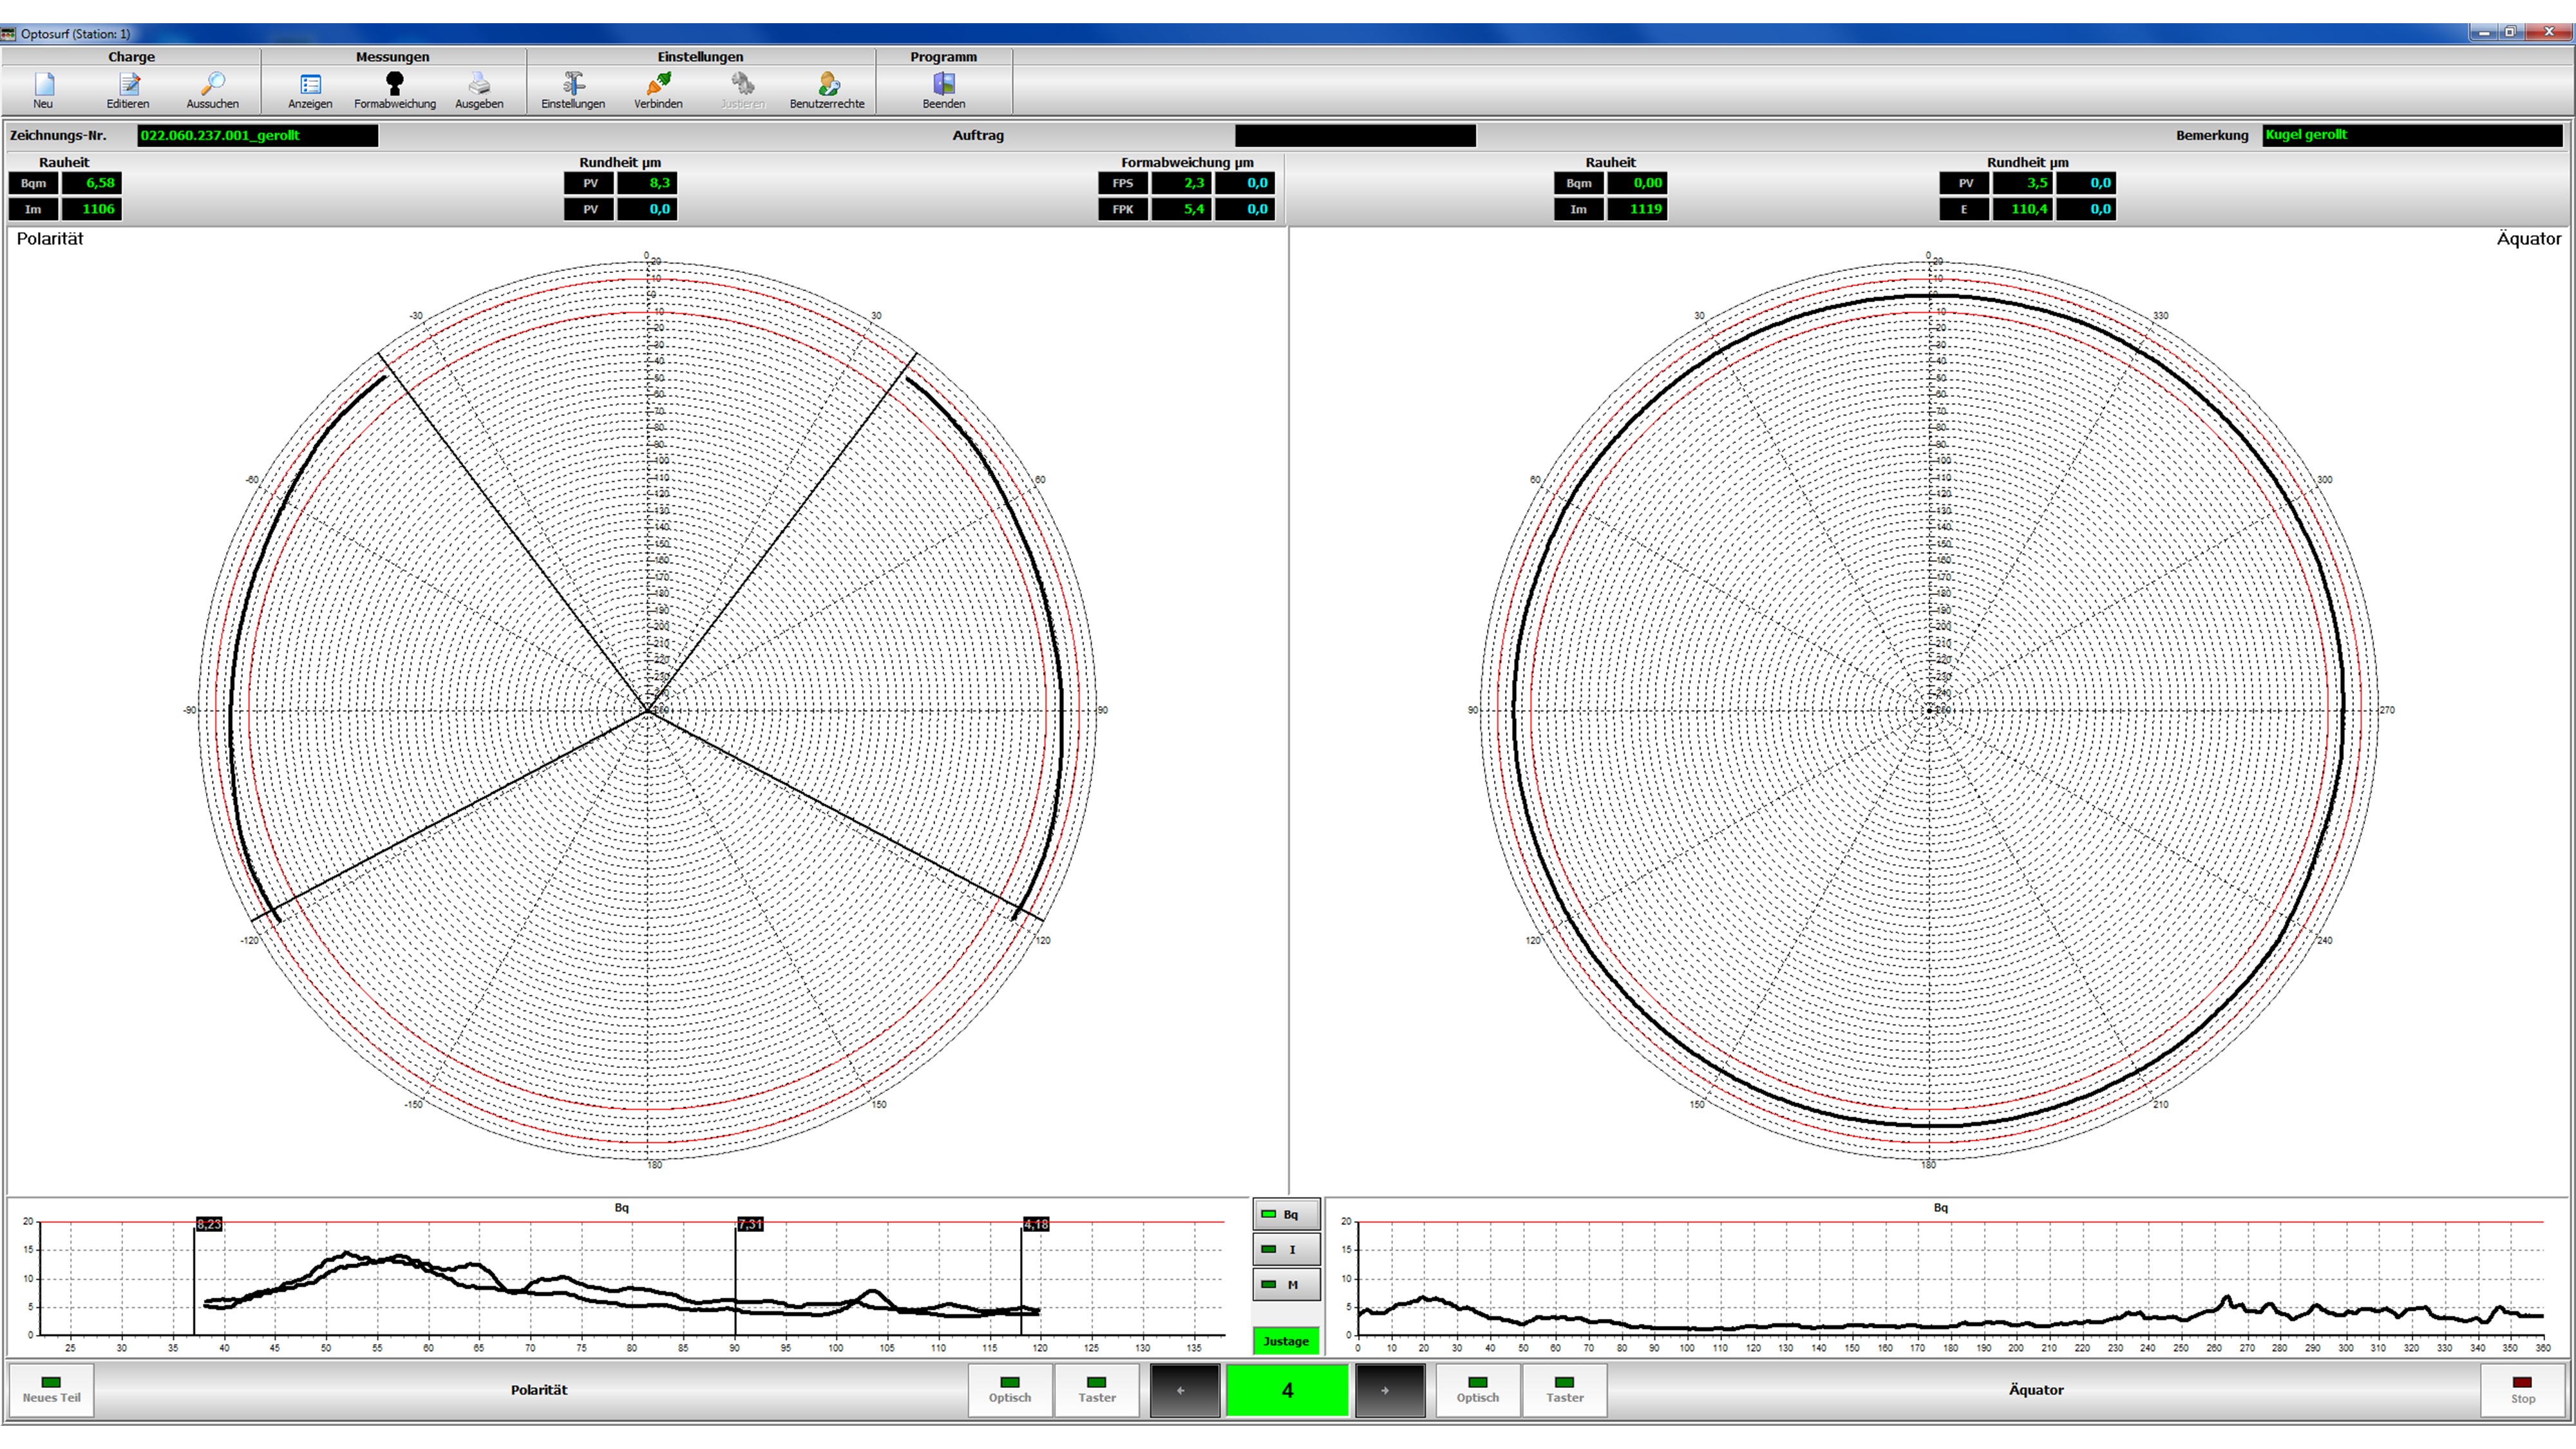Click the Beenden exit icon
The width and height of the screenshot is (2576, 1449).
point(944,89)
